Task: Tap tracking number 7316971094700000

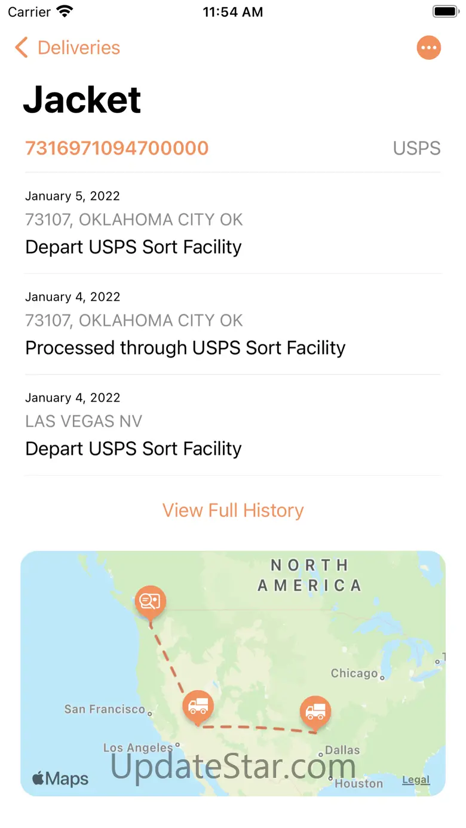Action: tap(116, 148)
